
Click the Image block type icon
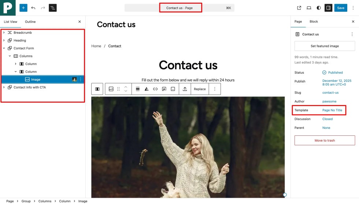click(111, 89)
